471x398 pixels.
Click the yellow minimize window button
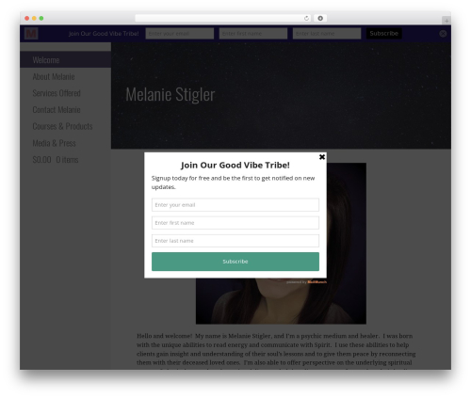point(34,18)
